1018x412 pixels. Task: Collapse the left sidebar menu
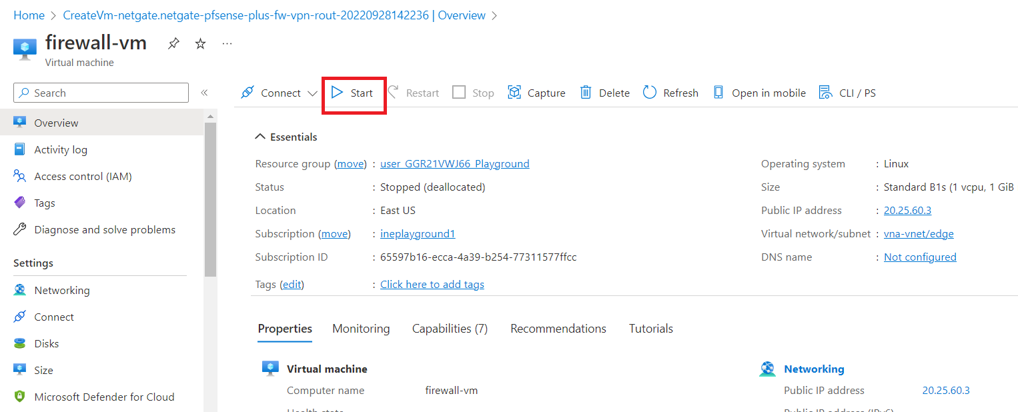204,93
